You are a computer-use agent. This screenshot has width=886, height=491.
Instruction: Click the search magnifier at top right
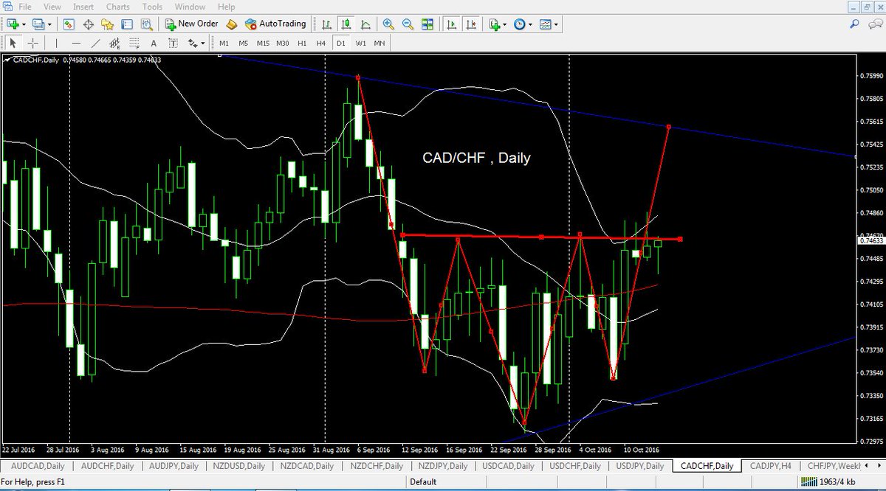pyautogui.click(x=855, y=24)
